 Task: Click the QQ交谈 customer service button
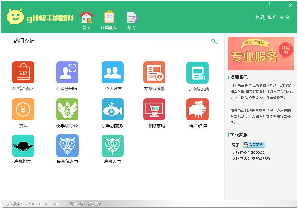coord(253,144)
